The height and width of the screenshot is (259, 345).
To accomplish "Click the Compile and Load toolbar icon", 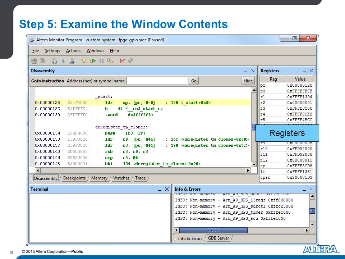I will pos(72,61).
